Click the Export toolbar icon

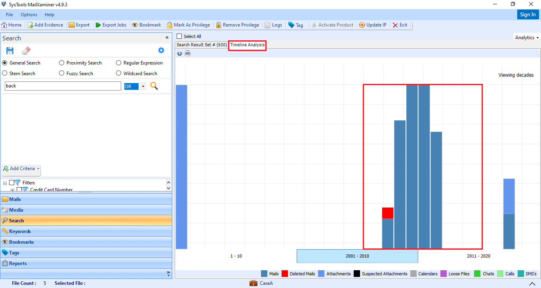pyautogui.click(x=72, y=25)
